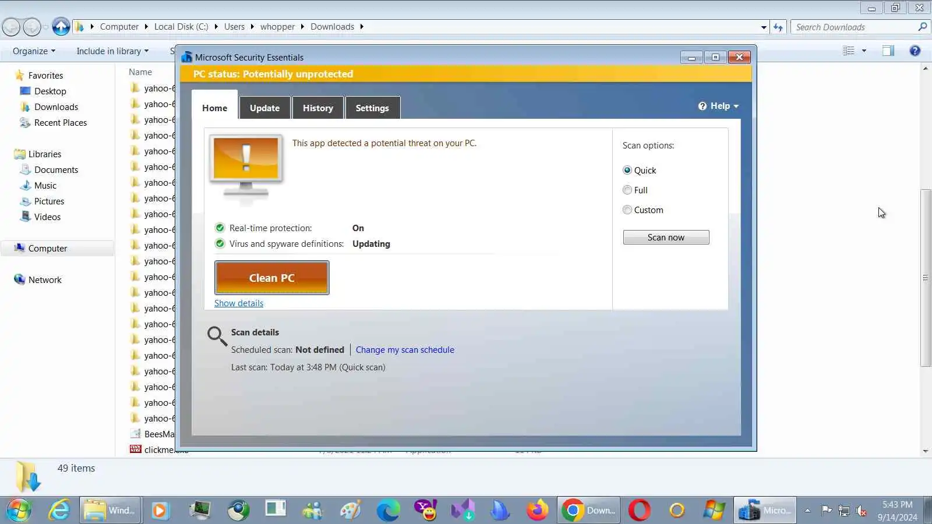The height and width of the screenshot is (524, 932).
Task: Expand arrow after Computer in breadcrumb
Action: coord(147,27)
